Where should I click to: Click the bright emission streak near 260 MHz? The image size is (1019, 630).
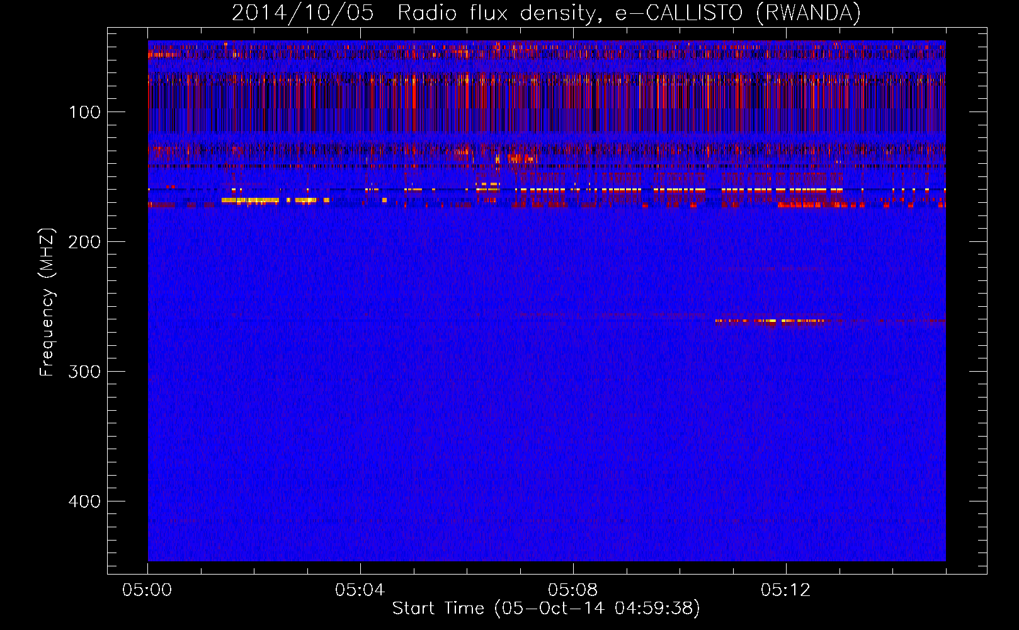click(770, 321)
